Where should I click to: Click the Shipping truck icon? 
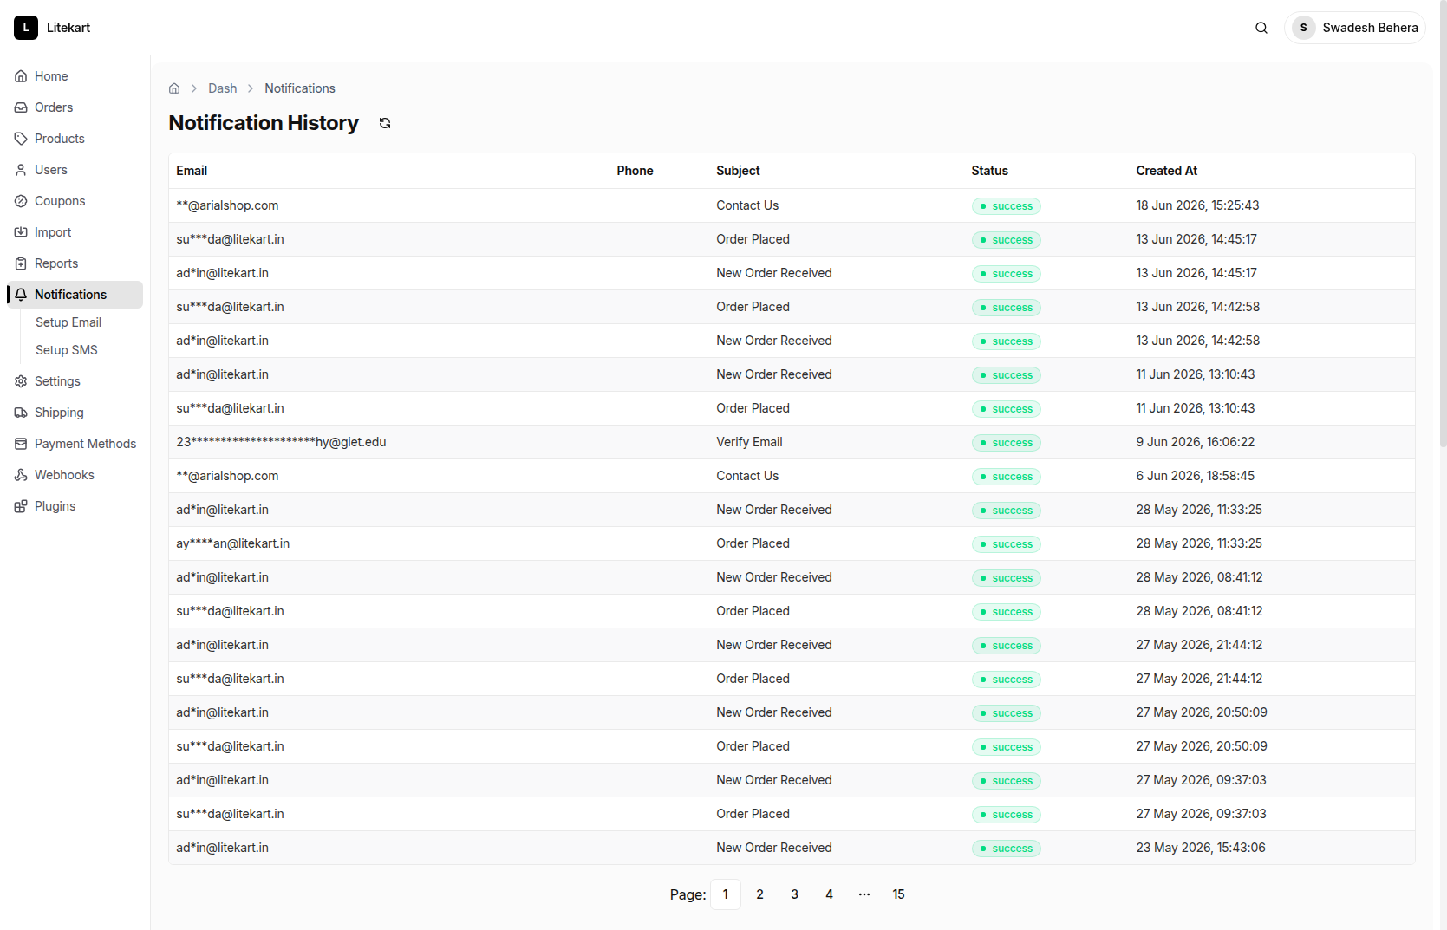[x=21, y=413]
